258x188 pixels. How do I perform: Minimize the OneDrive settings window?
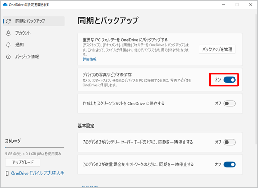[224, 5]
